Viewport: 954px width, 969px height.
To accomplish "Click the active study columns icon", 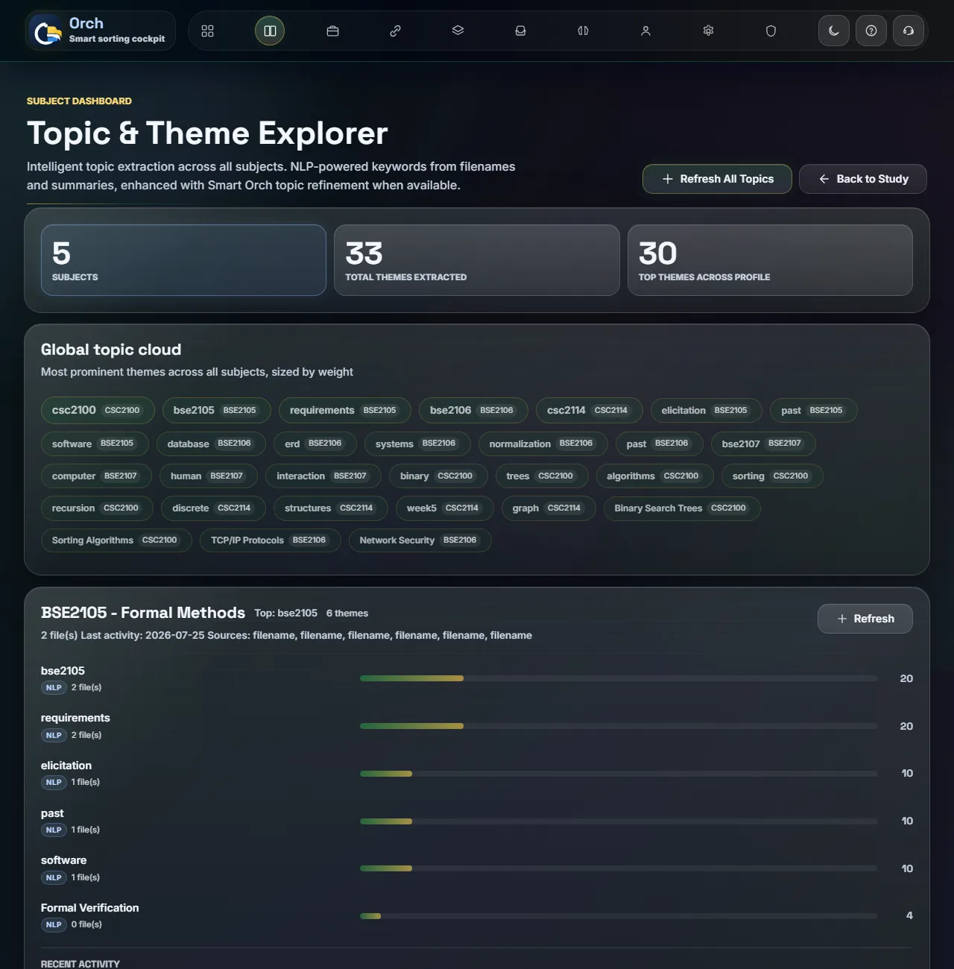I will click(270, 31).
